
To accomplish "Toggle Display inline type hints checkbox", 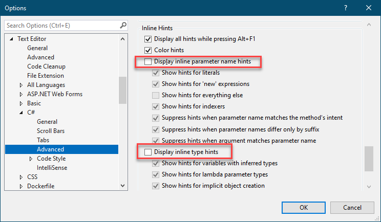I will point(148,152).
